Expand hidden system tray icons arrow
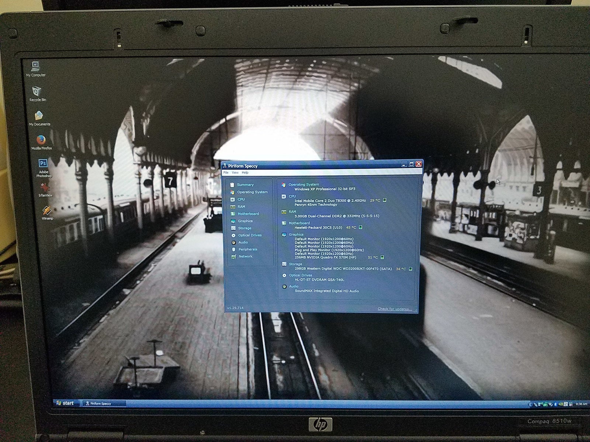The image size is (590, 442). pyautogui.click(x=530, y=404)
